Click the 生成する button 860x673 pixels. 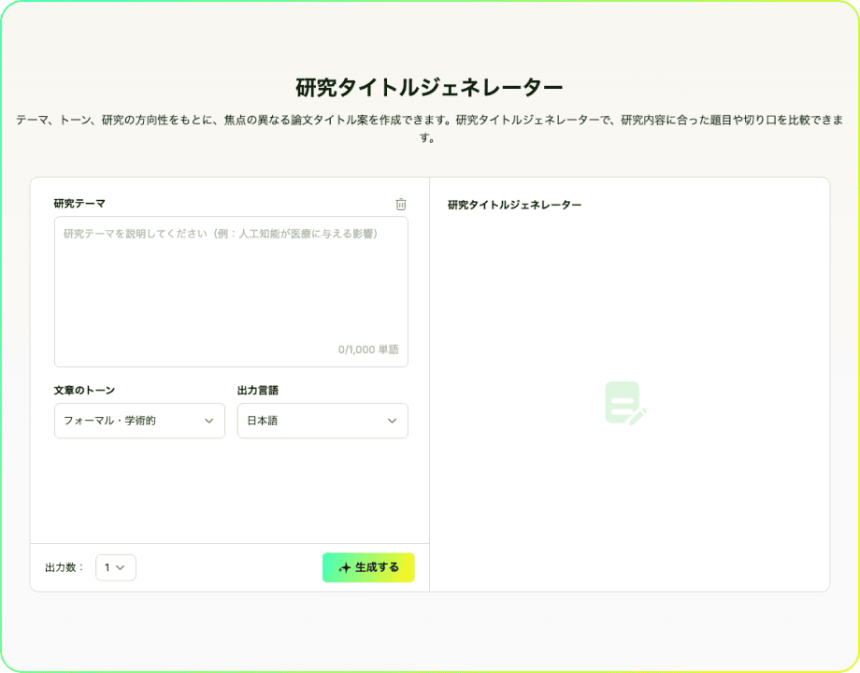[x=368, y=567]
